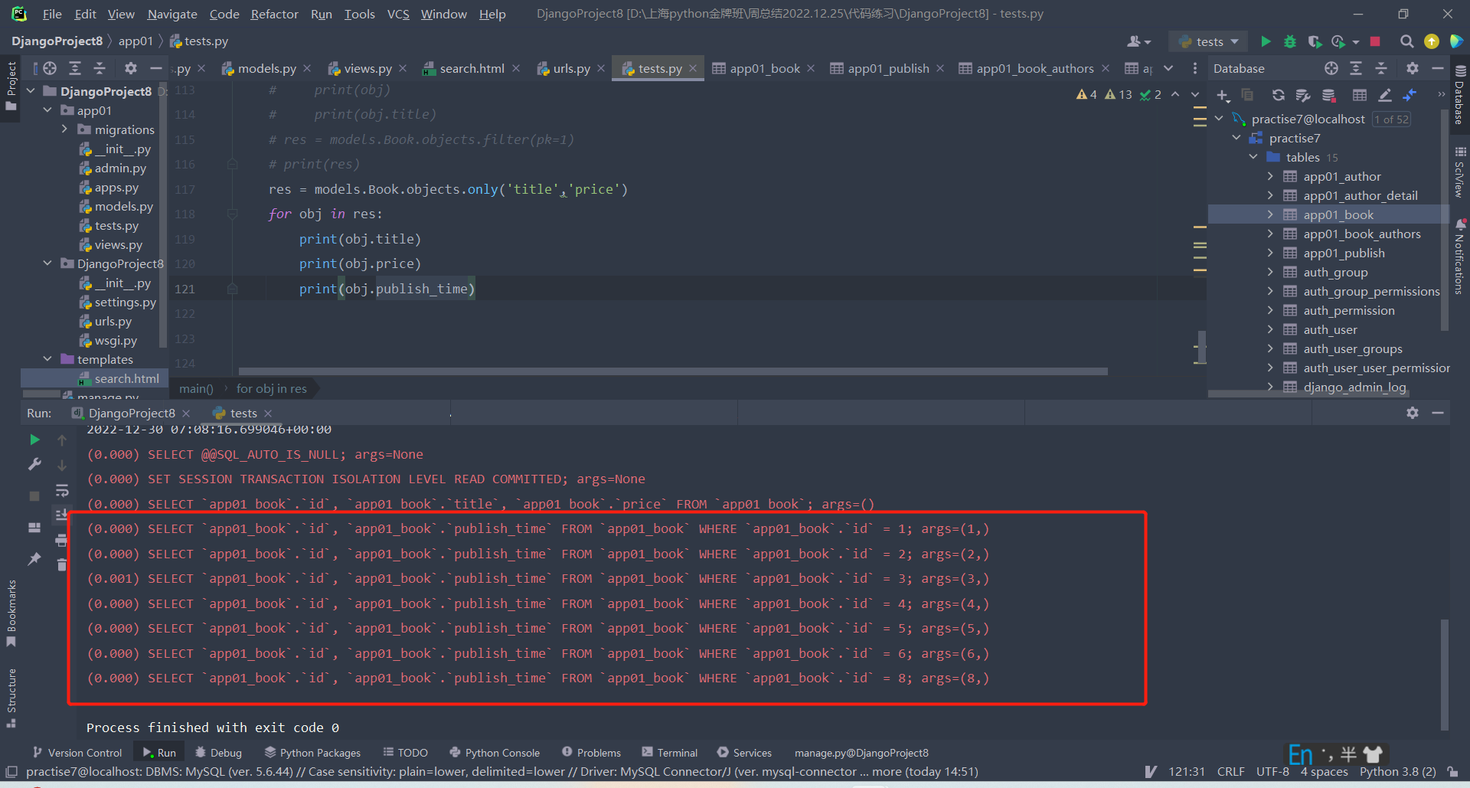
Task: Open the Python Console tool window
Action: 495,753
